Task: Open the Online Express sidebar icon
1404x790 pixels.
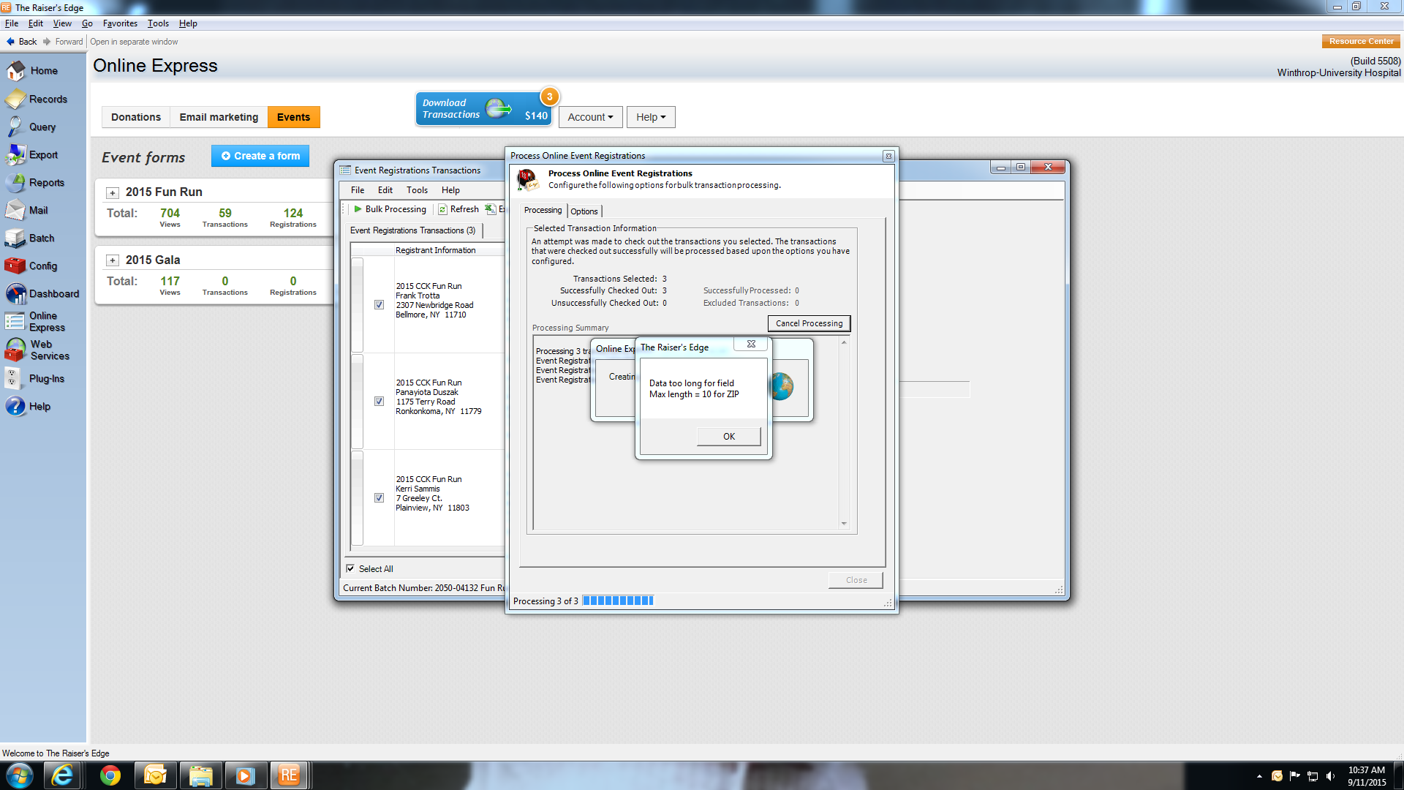Action: pyautogui.click(x=16, y=321)
